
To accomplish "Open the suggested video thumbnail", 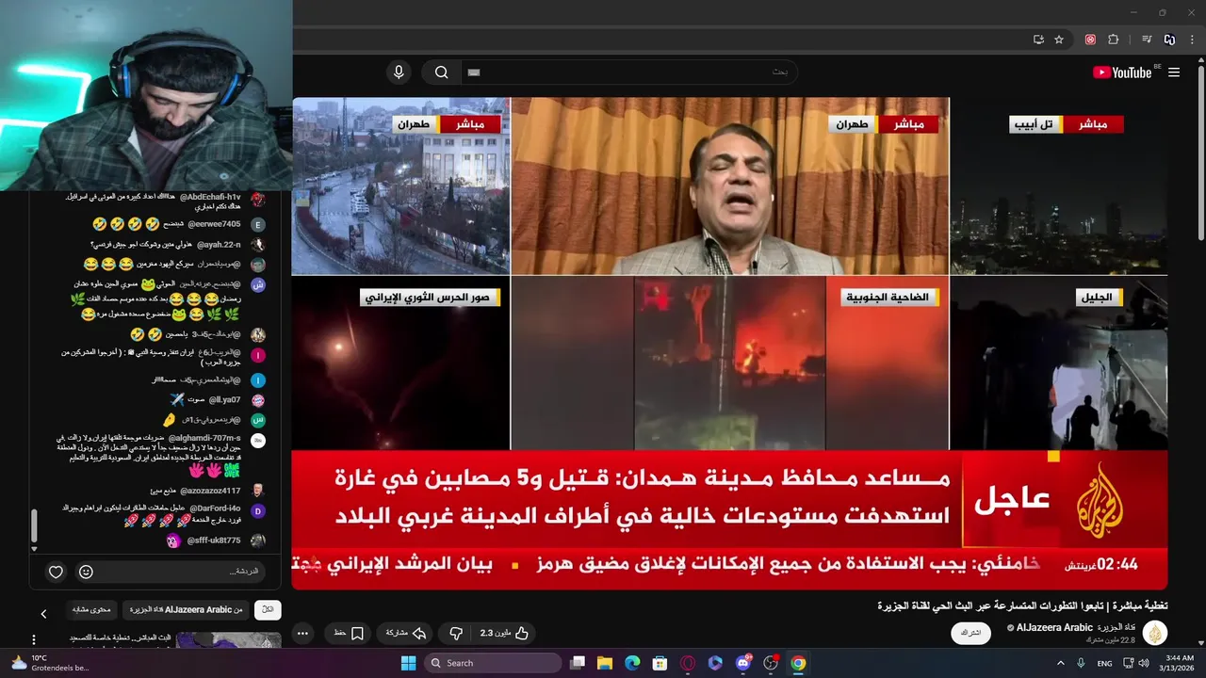I will (228, 640).
